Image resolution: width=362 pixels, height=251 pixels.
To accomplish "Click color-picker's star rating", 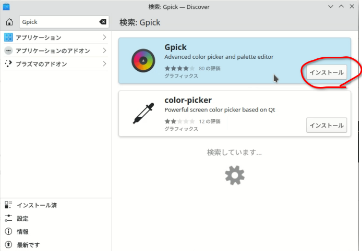I will (179, 121).
